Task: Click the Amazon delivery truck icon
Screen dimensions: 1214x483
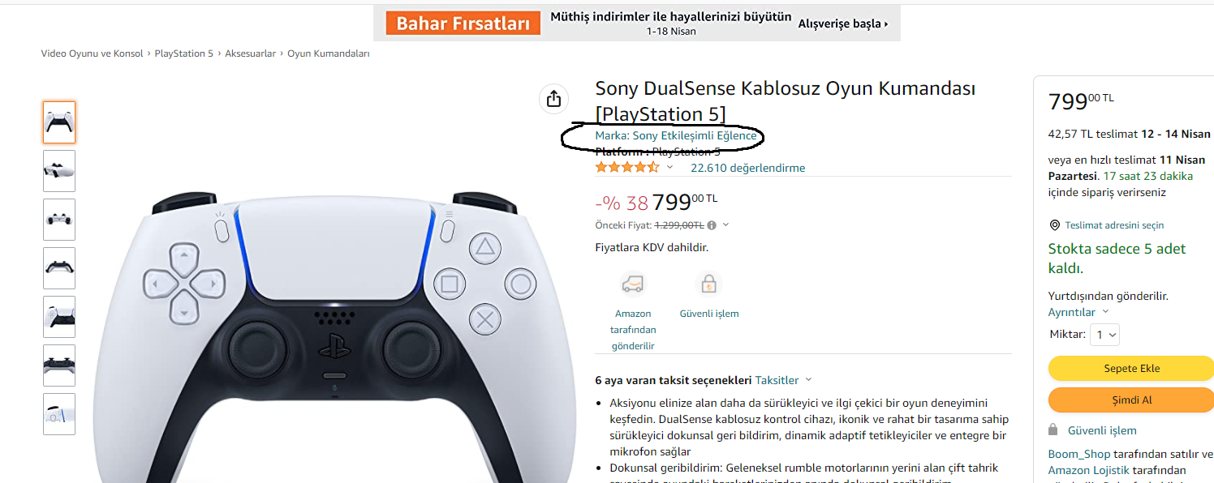Action: [632, 284]
